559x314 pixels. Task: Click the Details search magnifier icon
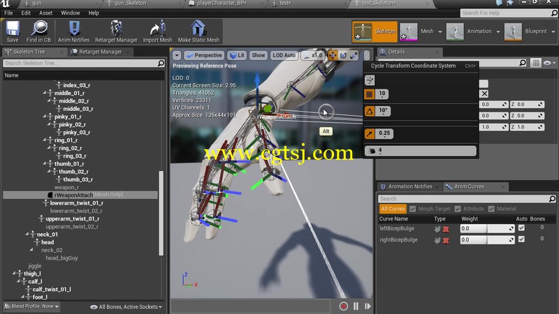click(x=523, y=63)
